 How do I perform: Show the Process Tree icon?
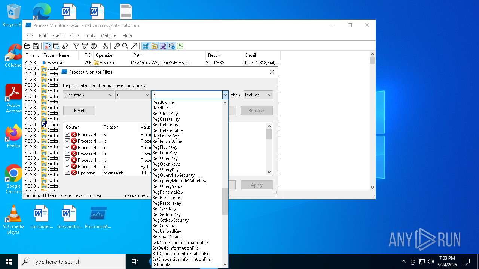(105, 46)
